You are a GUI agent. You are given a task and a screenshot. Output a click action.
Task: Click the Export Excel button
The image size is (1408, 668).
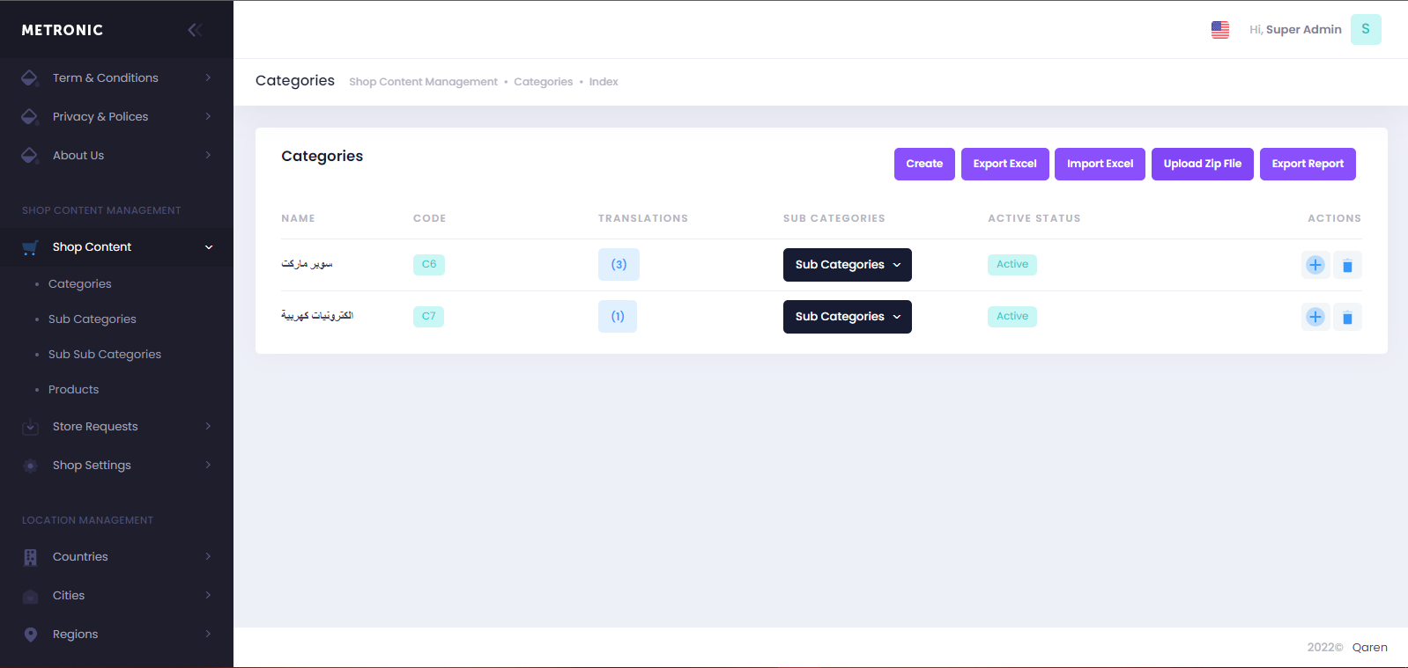point(1004,164)
